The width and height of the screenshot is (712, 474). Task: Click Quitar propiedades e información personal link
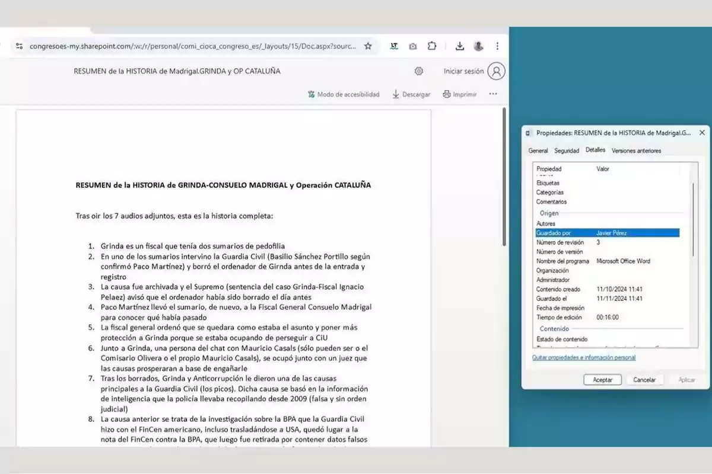tap(584, 357)
